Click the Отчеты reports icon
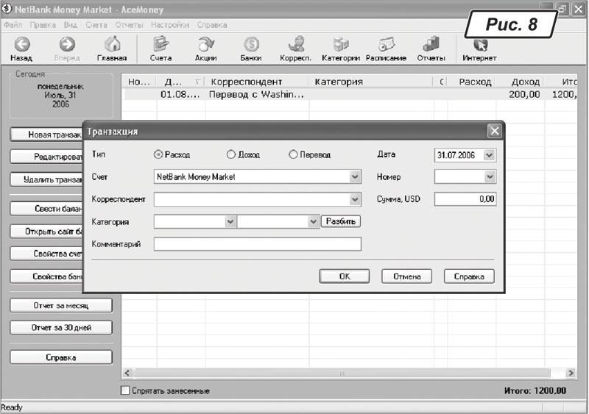Screen dimensions: 589x414 pos(431,44)
